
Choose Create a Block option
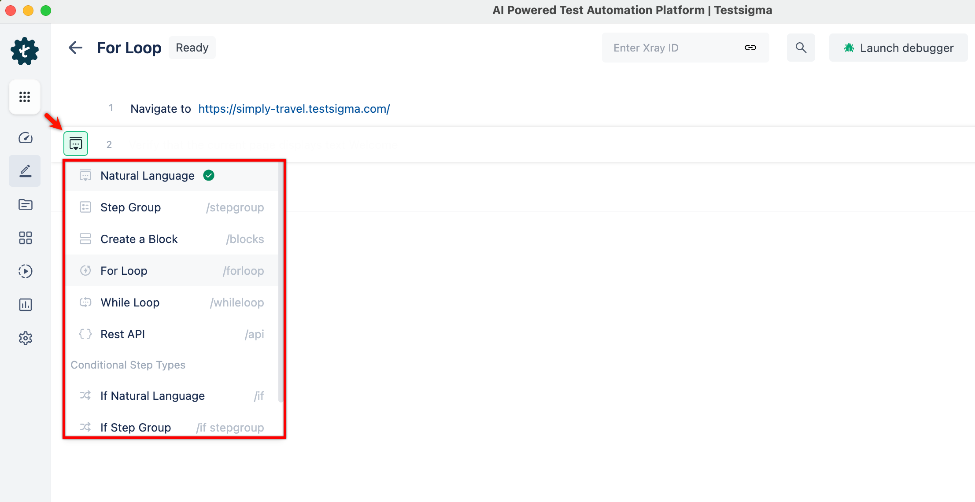pos(172,239)
